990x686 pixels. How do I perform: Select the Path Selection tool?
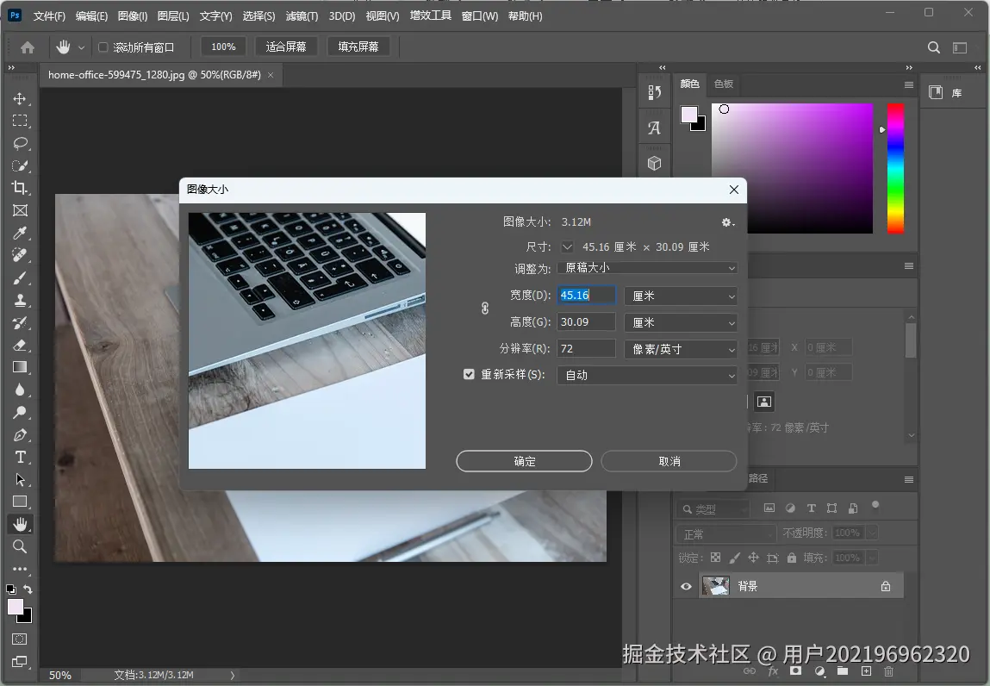(x=20, y=479)
